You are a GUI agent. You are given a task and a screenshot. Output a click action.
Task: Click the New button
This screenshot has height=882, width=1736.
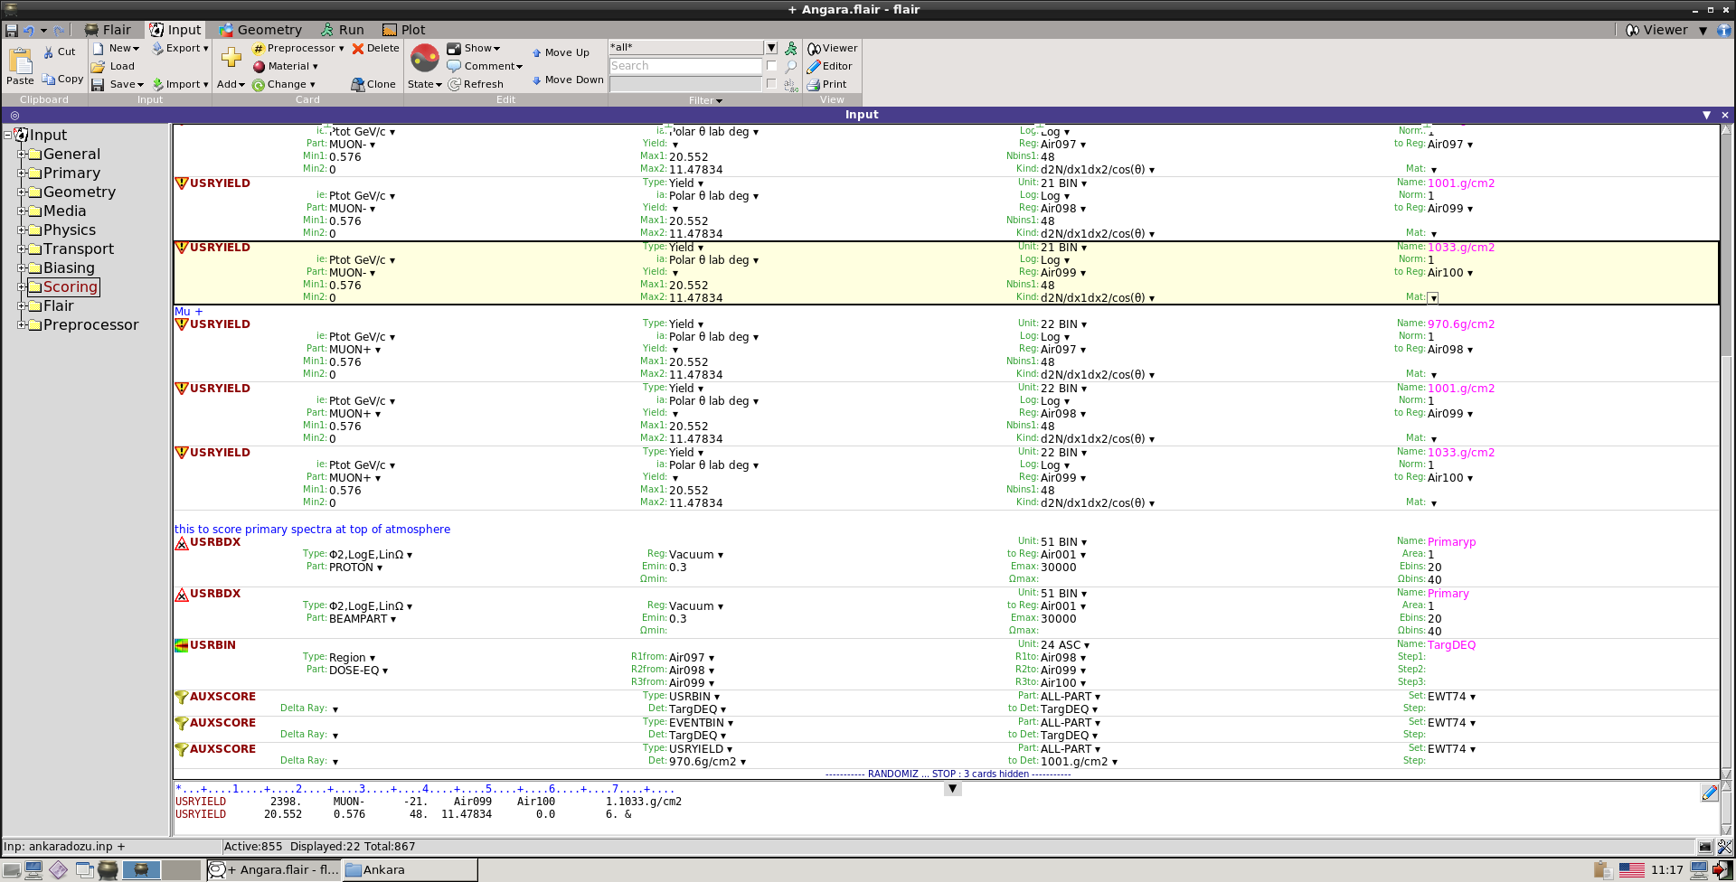(x=116, y=49)
